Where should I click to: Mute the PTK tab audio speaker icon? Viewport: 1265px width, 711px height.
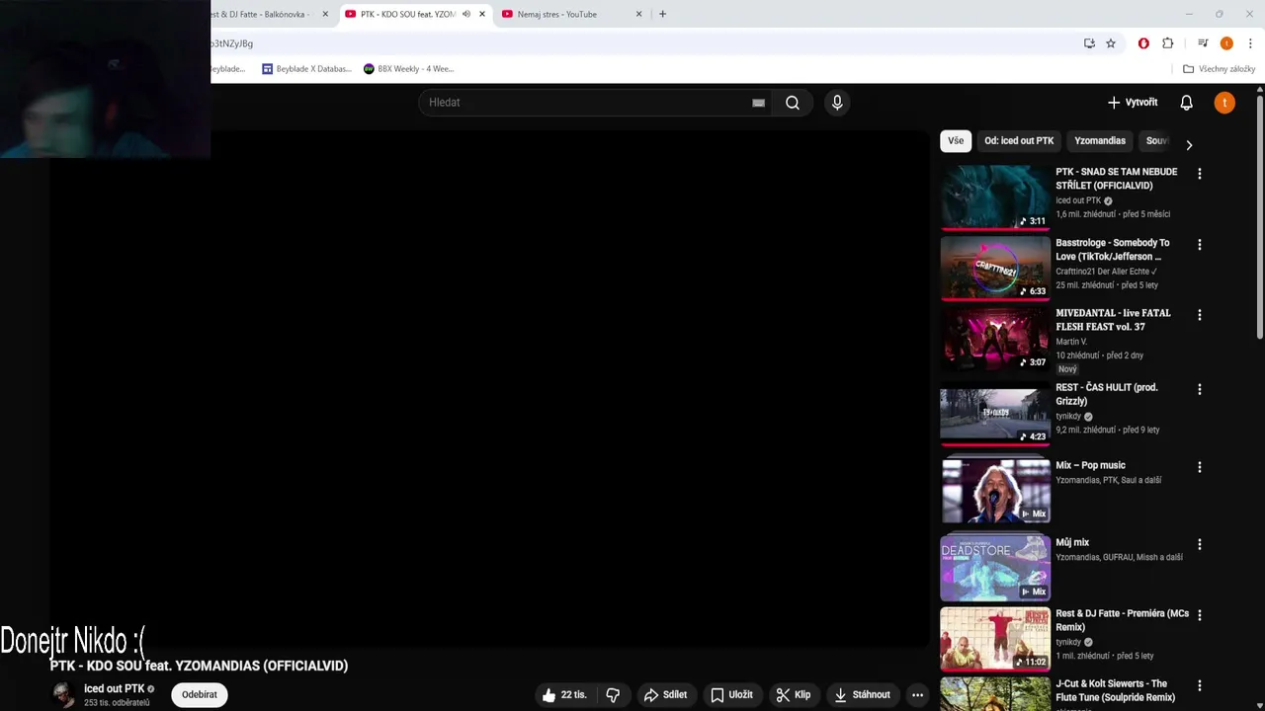465,14
